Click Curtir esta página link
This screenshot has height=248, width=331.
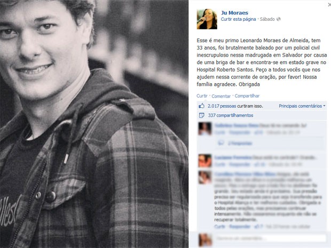point(238,19)
